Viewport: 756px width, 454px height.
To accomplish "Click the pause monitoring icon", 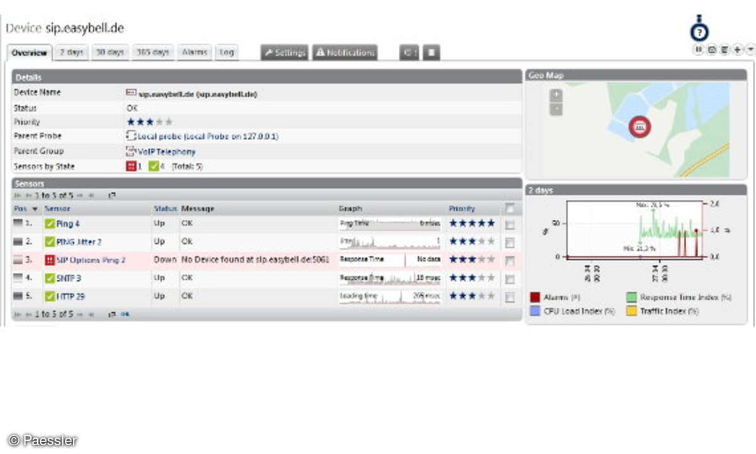I will coord(699,49).
